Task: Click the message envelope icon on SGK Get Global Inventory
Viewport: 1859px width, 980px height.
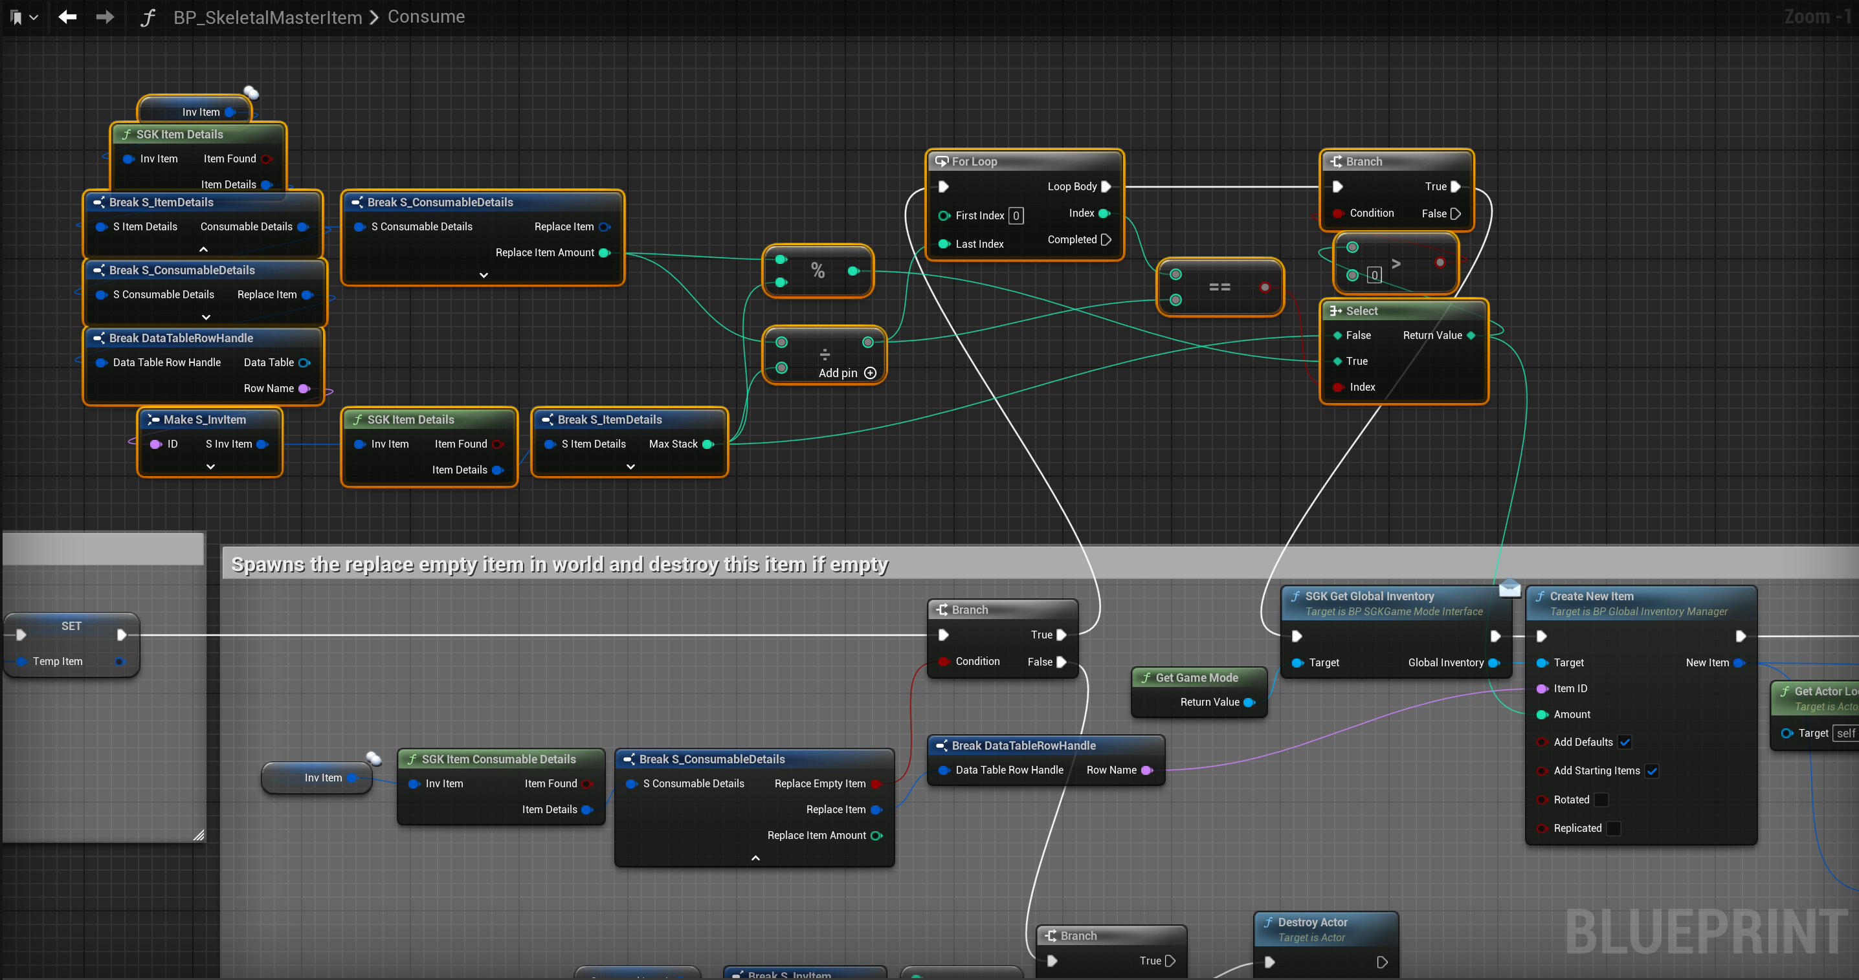Action: (1509, 589)
